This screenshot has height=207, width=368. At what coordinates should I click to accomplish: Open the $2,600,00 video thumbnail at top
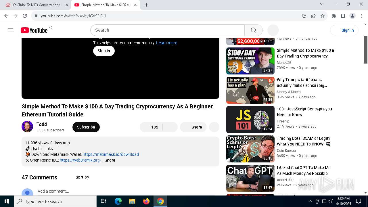pos(250,41)
